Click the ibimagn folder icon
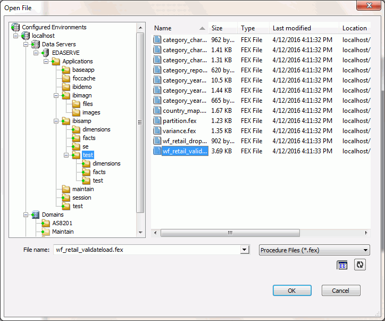385x321 pixels. [66, 96]
